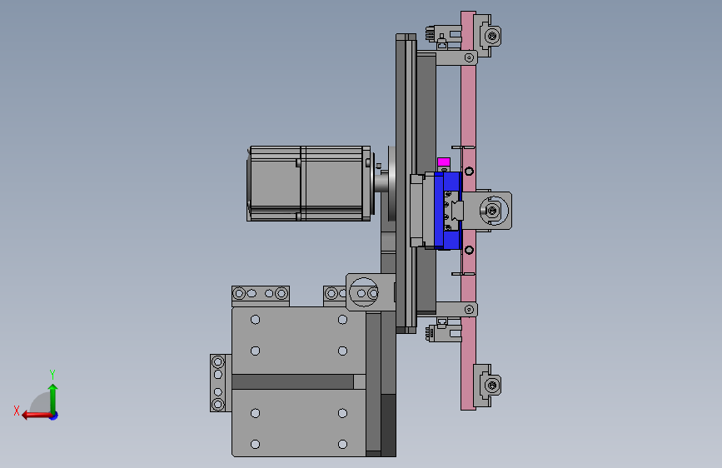Select the upper hole in the pink rail

pyautogui.click(x=469, y=172)
